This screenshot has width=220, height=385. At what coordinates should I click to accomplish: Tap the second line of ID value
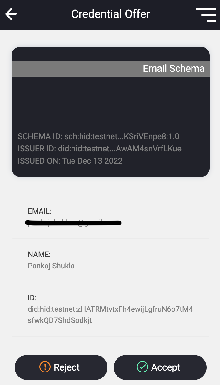(60, 321)
